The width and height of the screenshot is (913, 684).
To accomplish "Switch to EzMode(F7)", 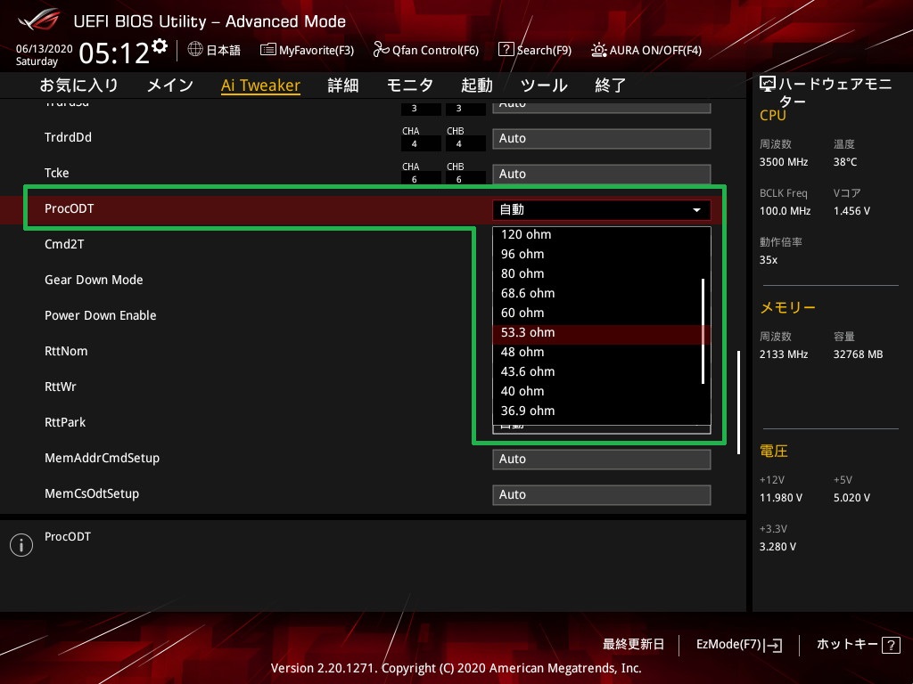I will pyautogui.click(x=739, y=645).
